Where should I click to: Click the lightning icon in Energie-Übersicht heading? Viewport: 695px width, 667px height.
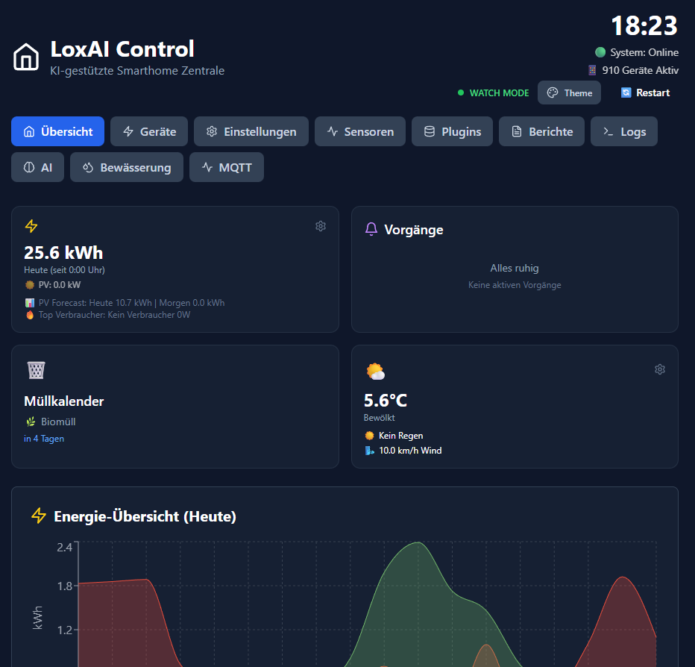pyautogui.click(x=39, y=516)
